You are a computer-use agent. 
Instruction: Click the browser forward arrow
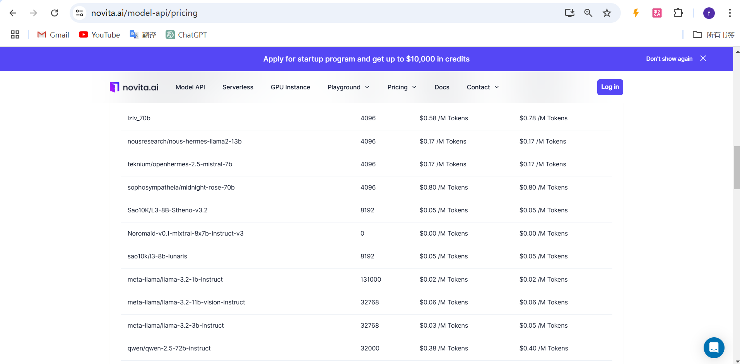[x=34, y=13]
